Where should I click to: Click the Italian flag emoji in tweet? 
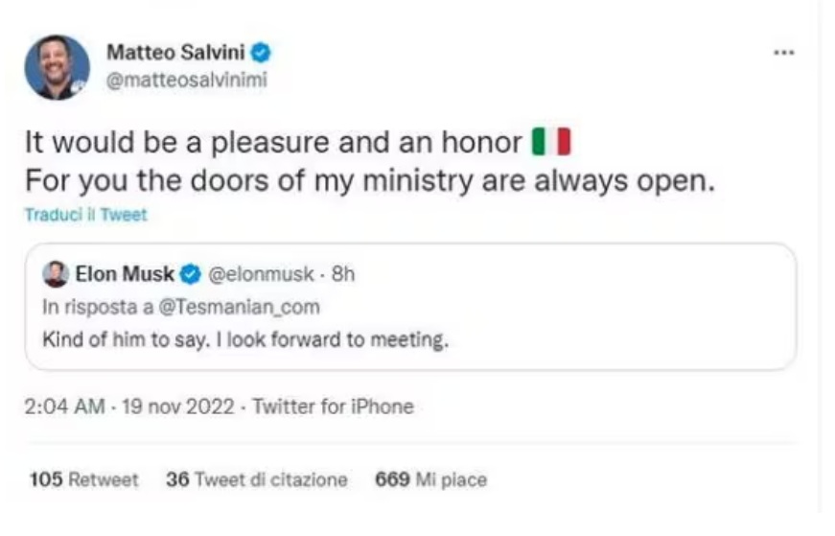550,143
